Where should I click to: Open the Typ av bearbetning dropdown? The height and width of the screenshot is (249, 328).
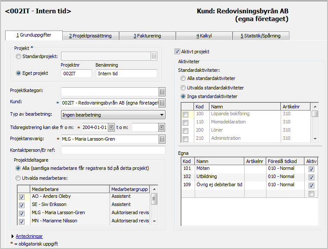(x=113, y=115)
